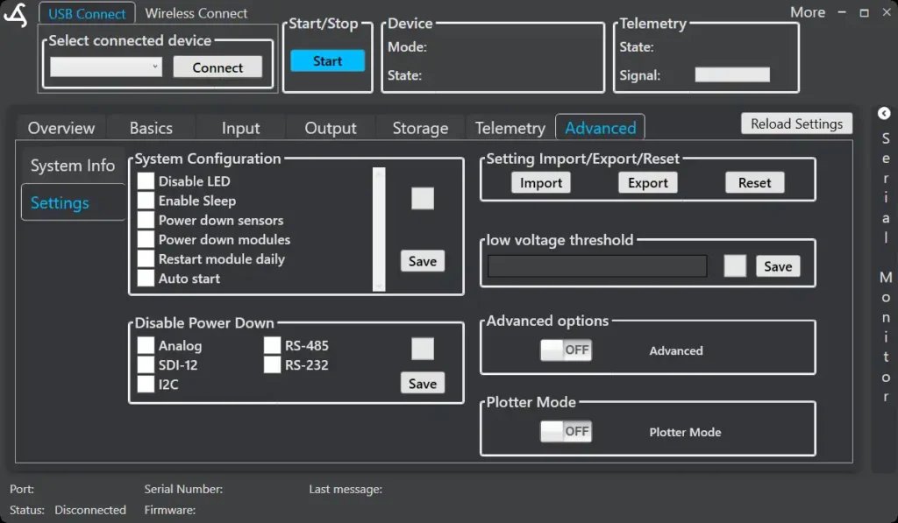Image resolution: width=898 pixels, height=523 pixels.
Task: Check the Enable Sleep option
Action: click(x=146, y=201)
